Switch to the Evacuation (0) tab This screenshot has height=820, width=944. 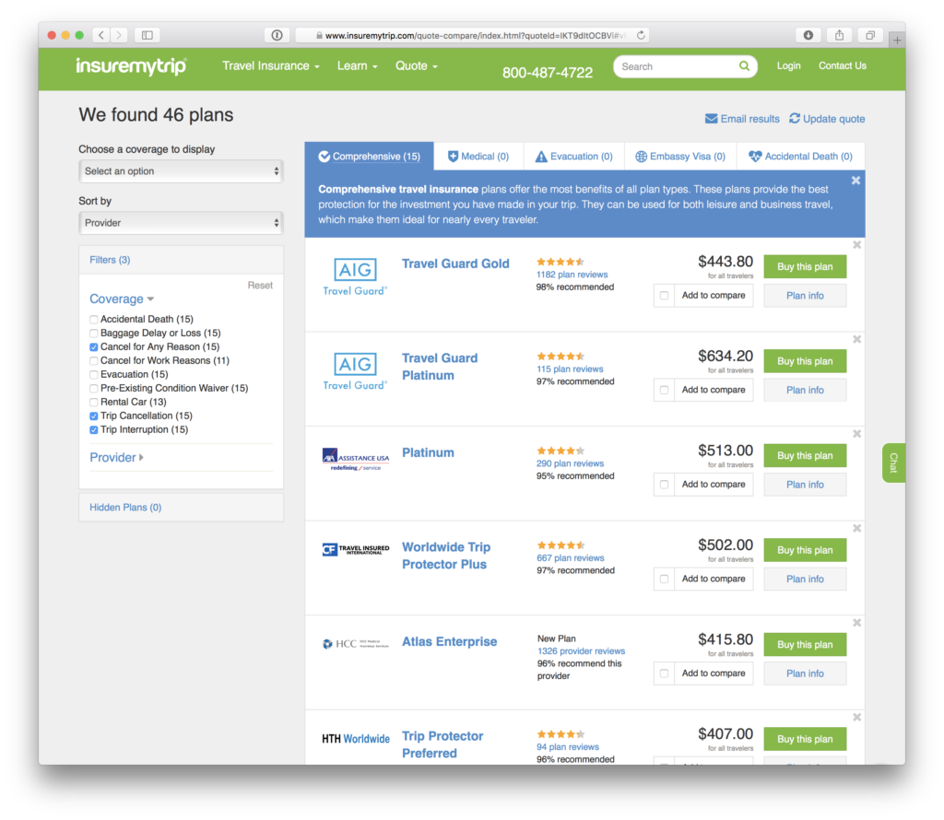pos(573,157)
